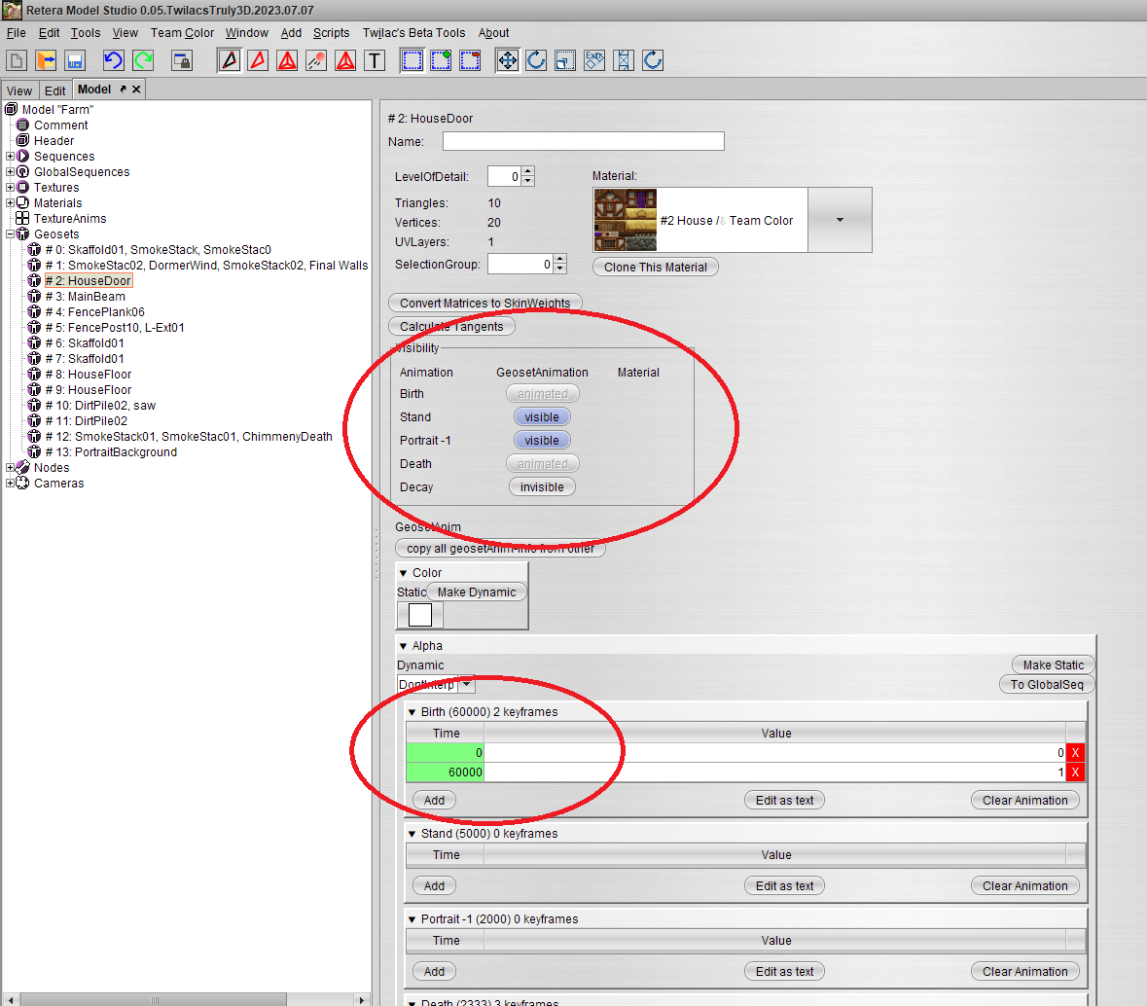
Task: Click Edit as text under Birth keyframes
Action: (785, 801)
